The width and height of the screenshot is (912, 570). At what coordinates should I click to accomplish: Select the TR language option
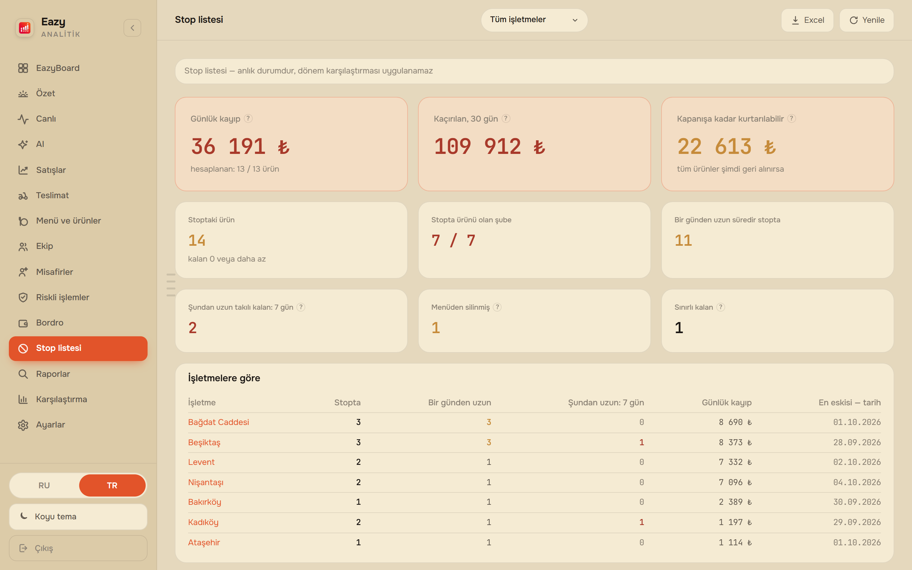(x=112, y=485)
